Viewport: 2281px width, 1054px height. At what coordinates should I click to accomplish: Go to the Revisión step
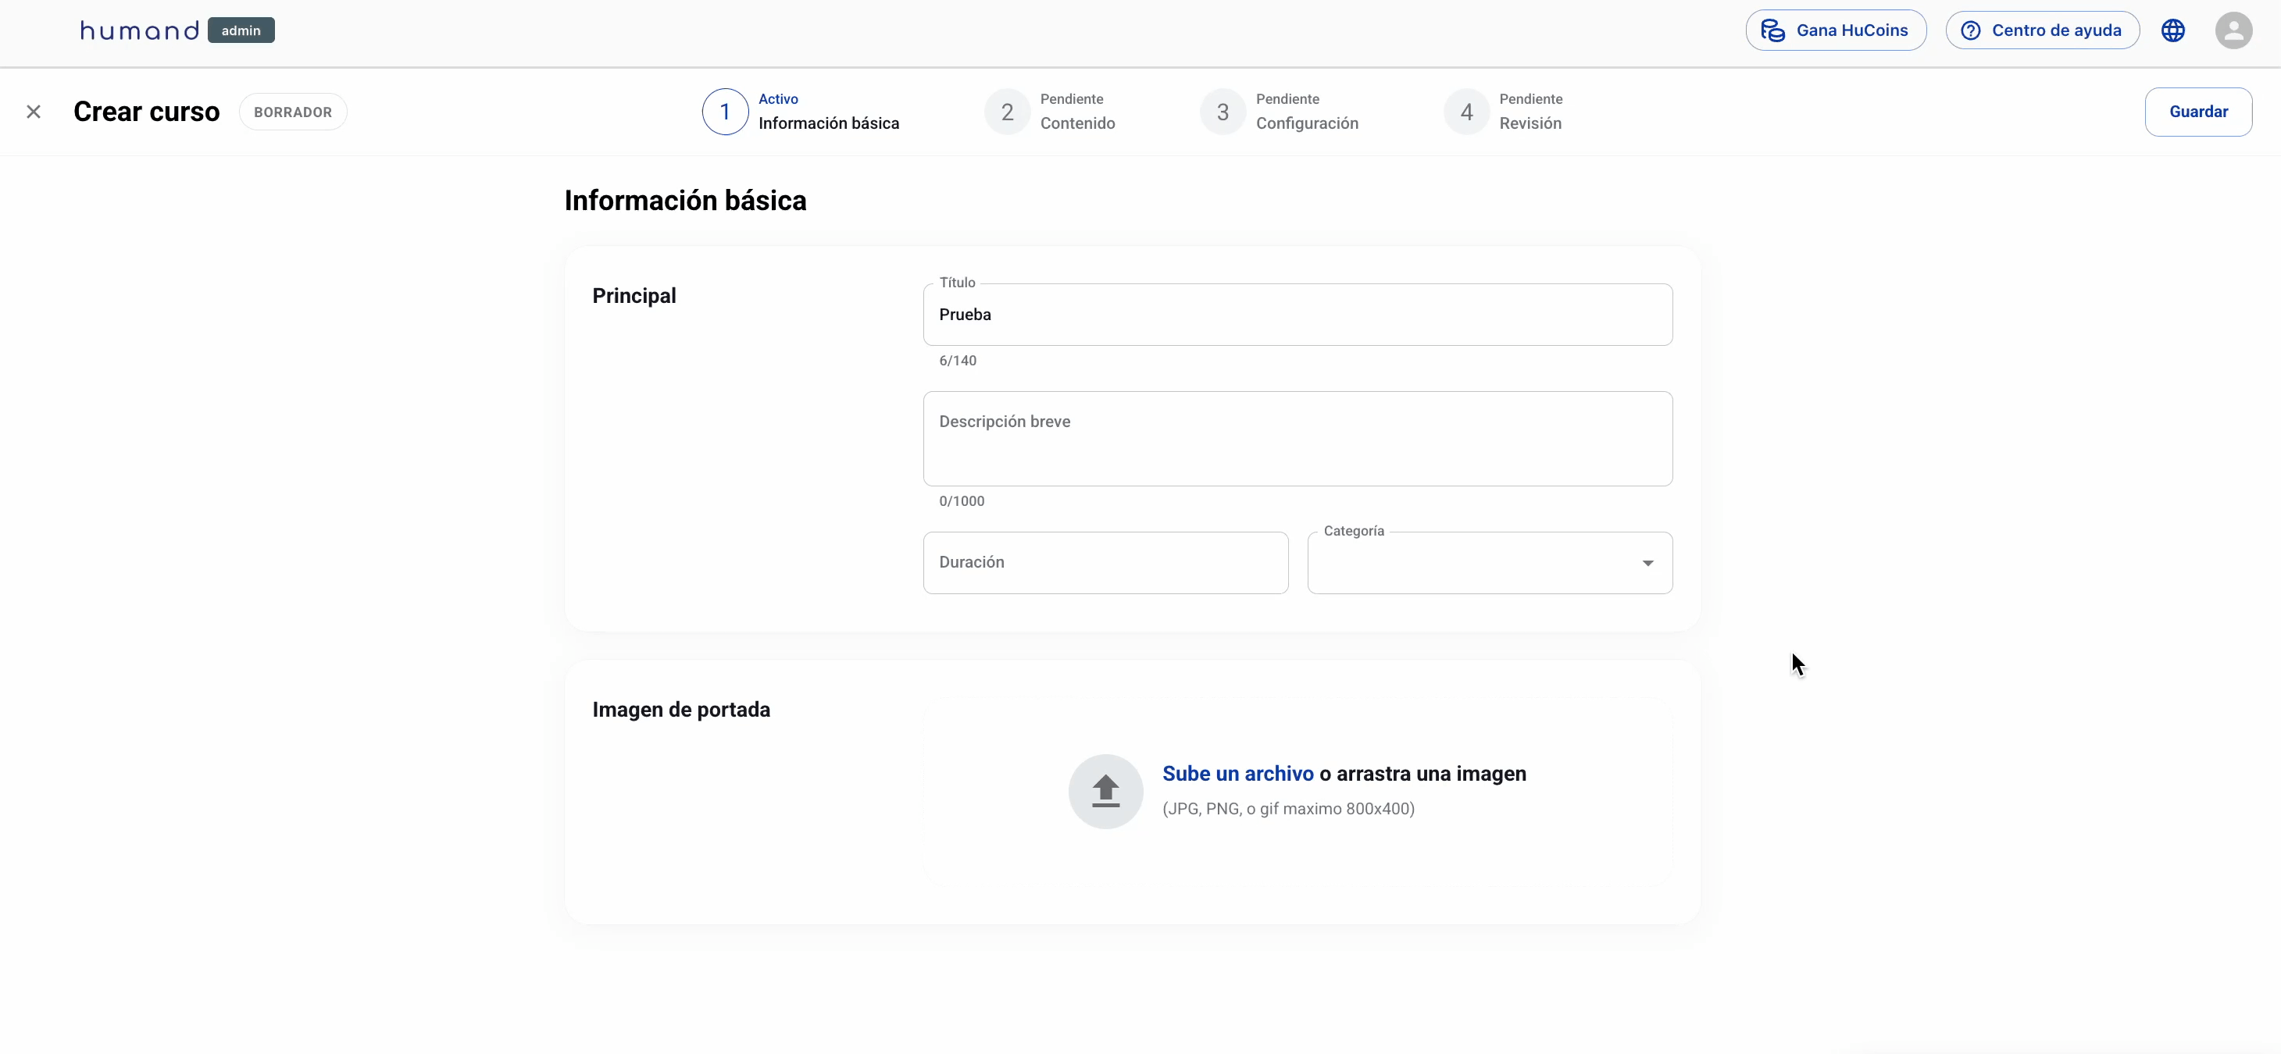pyautogui.click(x=1530, y=123)
